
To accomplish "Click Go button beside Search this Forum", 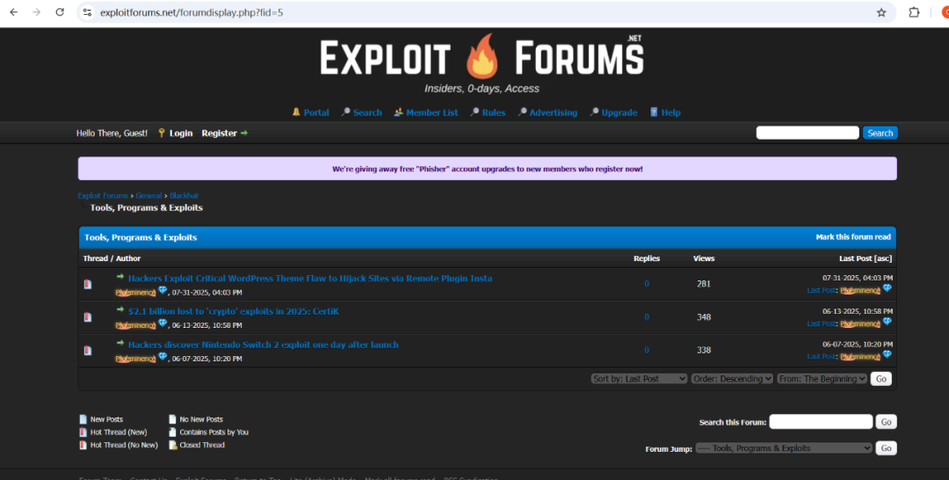I will coord(886,422).
